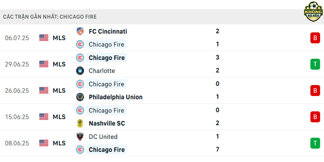Click the Nashville SC yellow crest
The image size is (324, 162).
[x=80, y=124]
